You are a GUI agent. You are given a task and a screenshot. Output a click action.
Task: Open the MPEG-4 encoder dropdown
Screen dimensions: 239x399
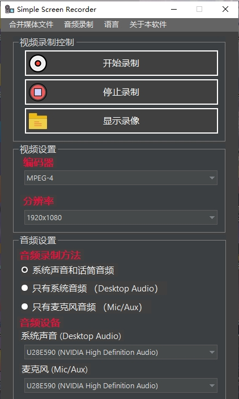[x=121, y=178]
